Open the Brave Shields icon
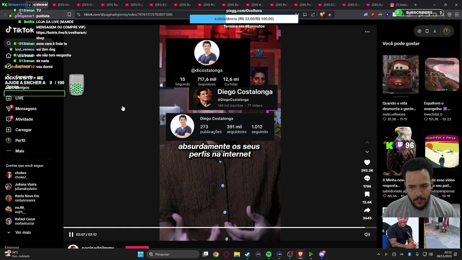Screen dimensions: 462x260 322,14
